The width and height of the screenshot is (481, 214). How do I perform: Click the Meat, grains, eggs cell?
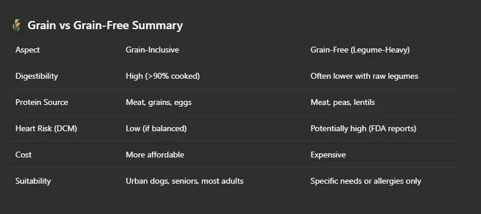159,103
